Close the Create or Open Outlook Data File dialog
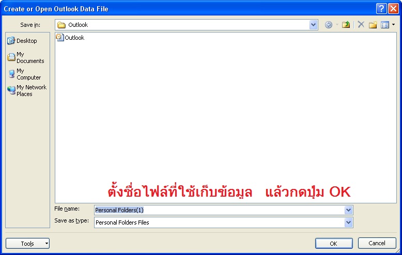 (393, 9)
